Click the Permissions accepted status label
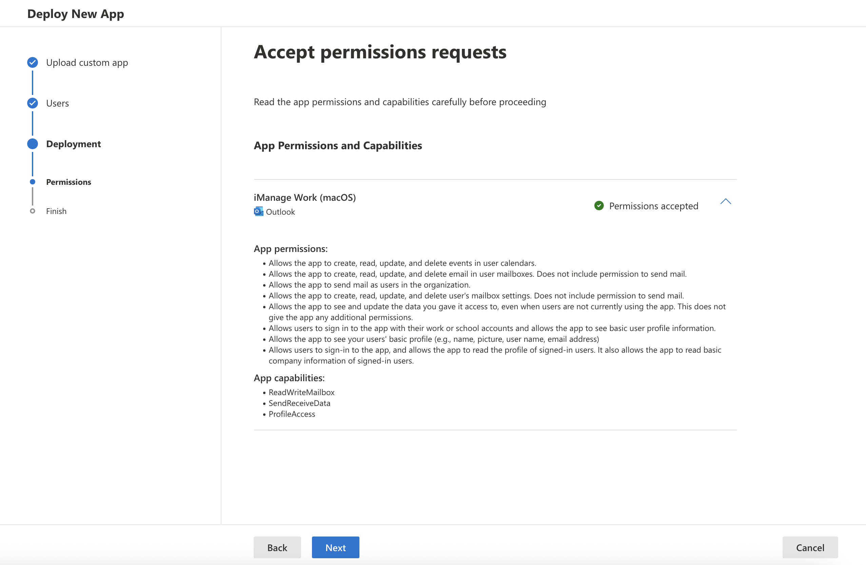The image size is (866, 565). click(653, 206)
